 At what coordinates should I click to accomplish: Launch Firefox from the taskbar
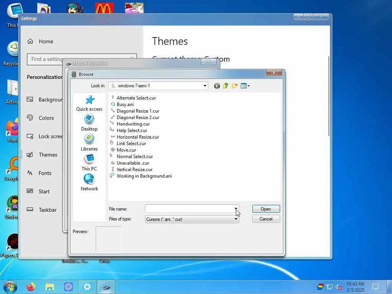31,287
